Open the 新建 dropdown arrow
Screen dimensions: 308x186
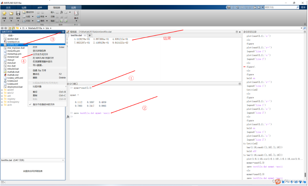pos(4,21)
